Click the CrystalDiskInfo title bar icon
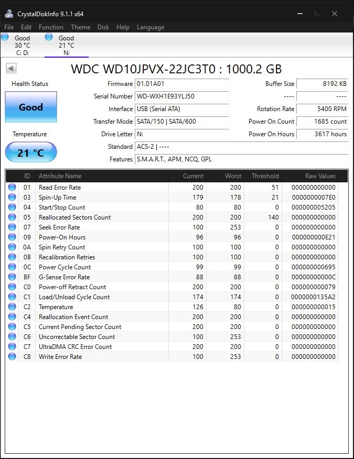Image resolution: width=354 pixels, height=459 pixels. (9, 14)
